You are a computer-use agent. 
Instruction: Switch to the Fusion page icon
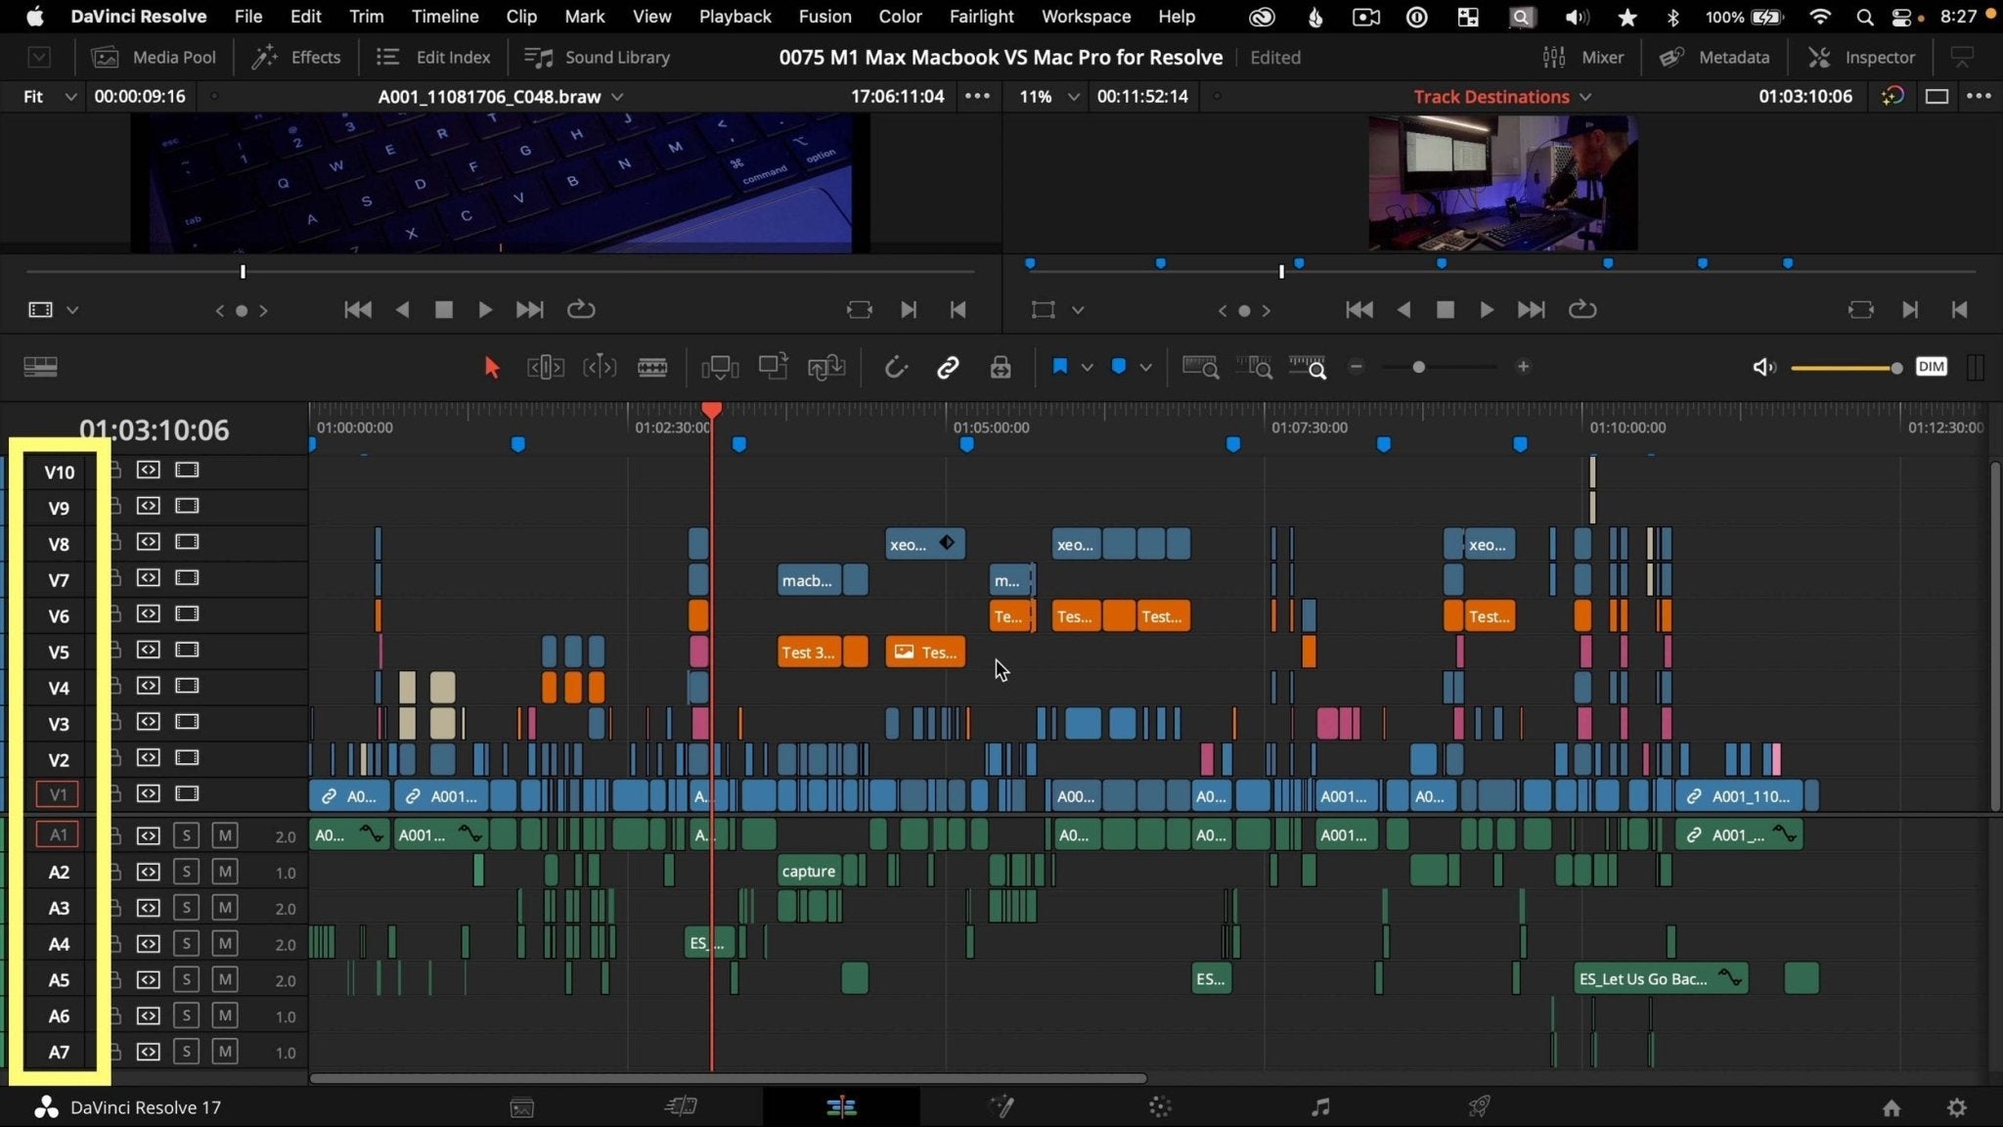[1001, 1106]
